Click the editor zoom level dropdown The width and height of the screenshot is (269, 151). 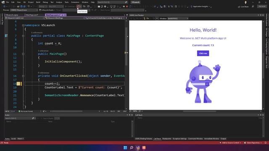[8, 111]
